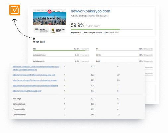Screen dimensions: 168x133
Task: Click the 'TF-IDF score' section heading
Action: click(39, 42)
